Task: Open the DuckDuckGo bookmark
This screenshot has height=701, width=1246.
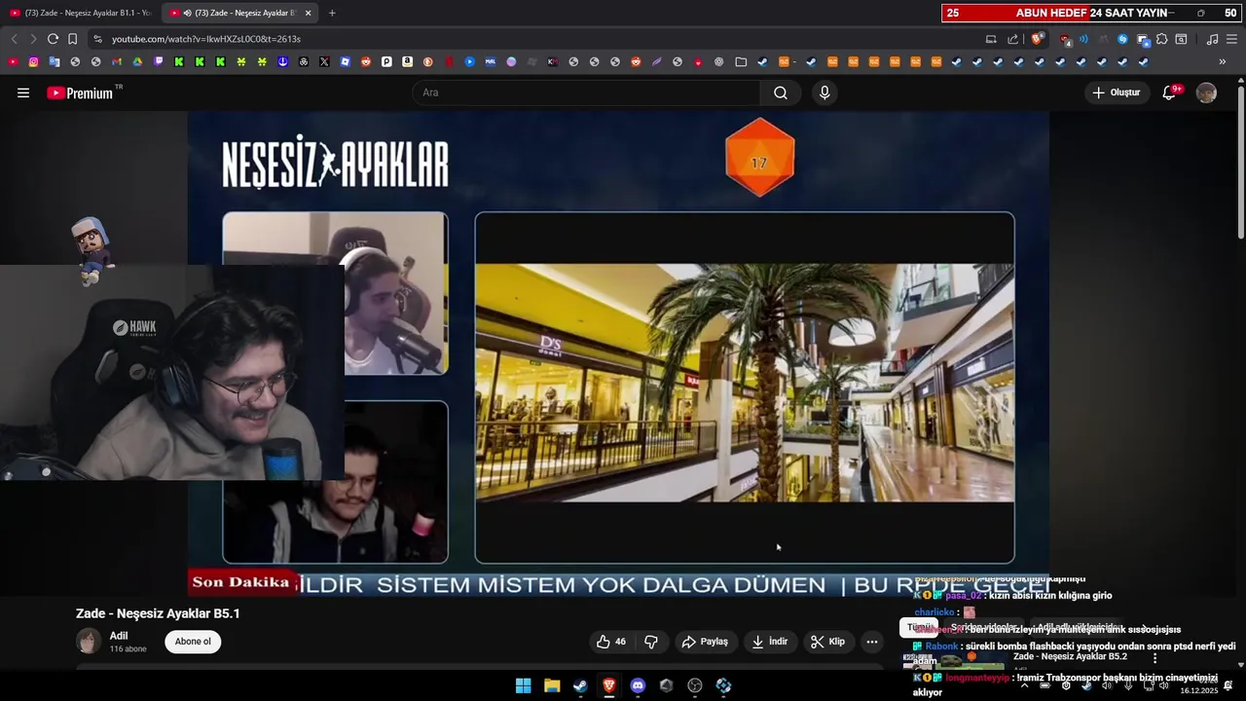Action: tap(428, 61)
